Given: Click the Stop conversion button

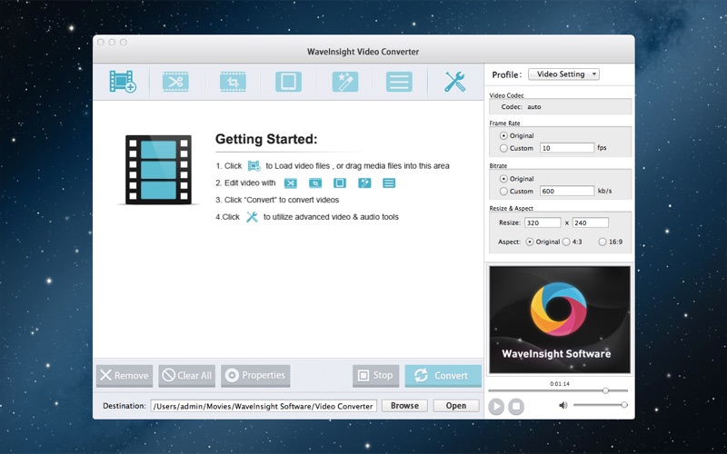Looking at the screenshot, I should point(376,376).
